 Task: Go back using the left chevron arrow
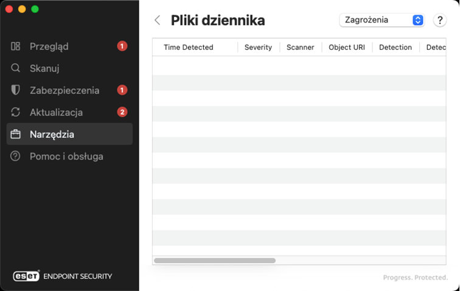point(158,20)
